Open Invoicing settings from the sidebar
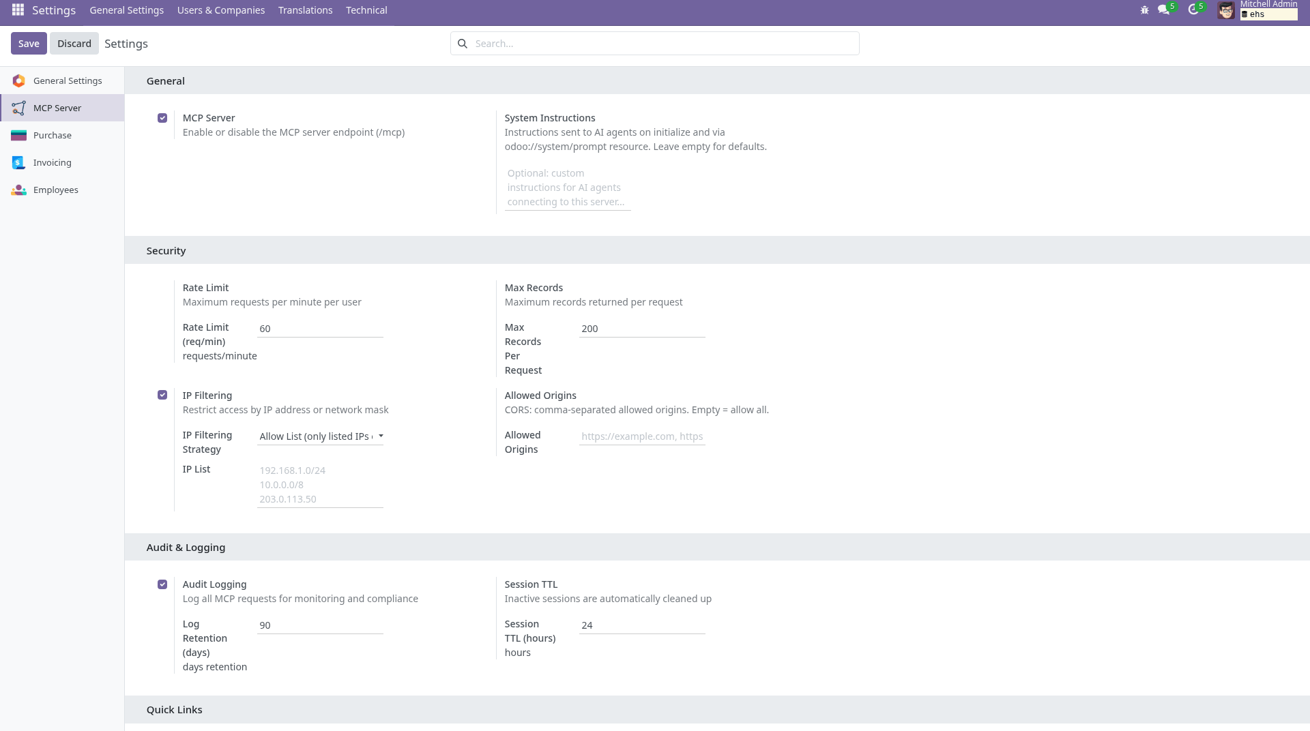 (18, 162)
